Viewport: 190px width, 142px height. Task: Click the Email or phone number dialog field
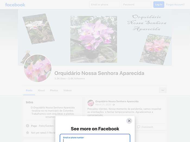click(x=95, y=138)
